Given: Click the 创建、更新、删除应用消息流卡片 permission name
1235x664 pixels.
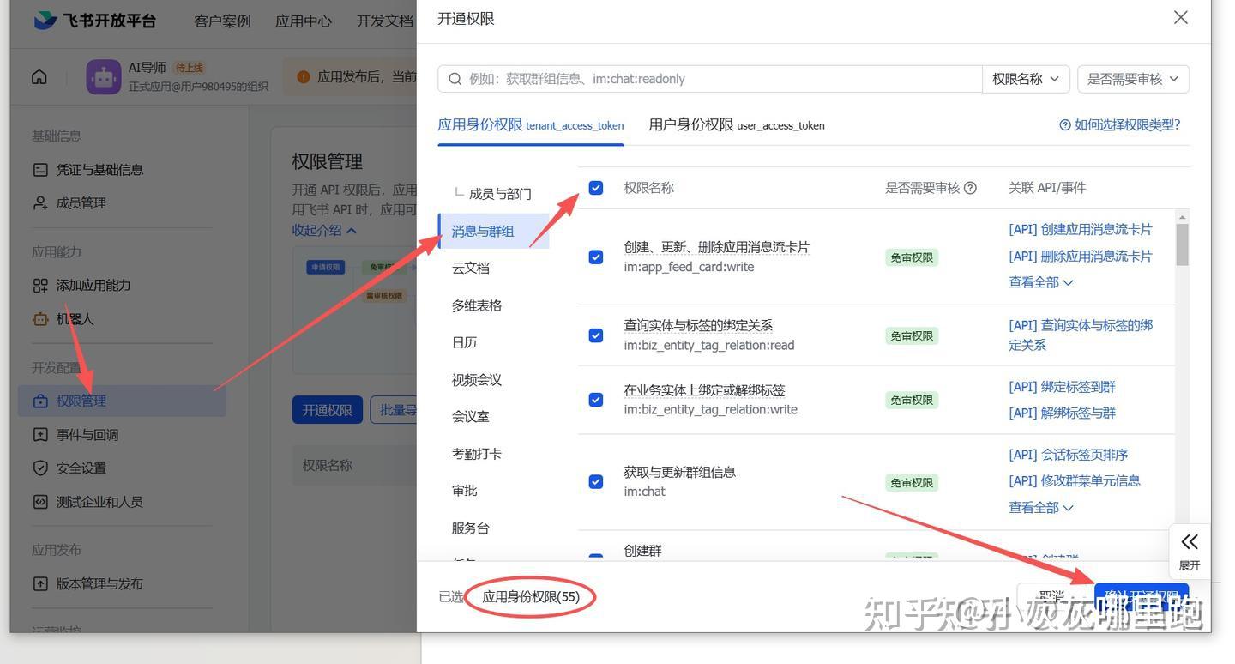Looking at the screenshot, I should [717, 247].
